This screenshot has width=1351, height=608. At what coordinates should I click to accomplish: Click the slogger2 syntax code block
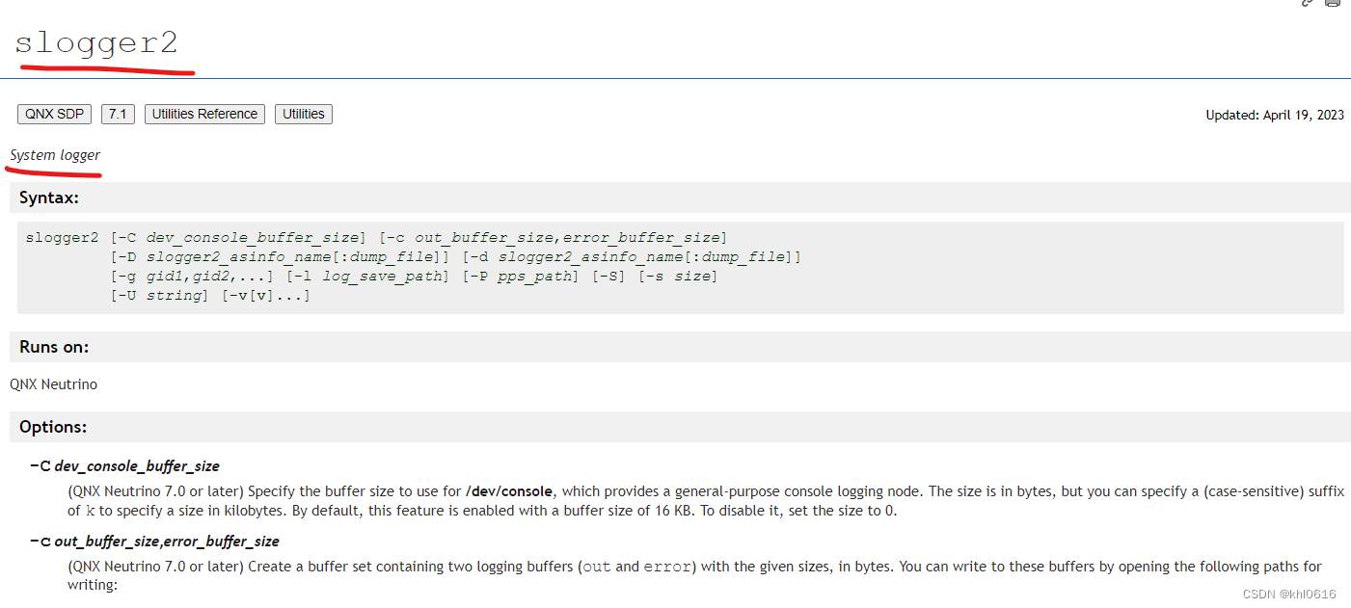(680, 267)
